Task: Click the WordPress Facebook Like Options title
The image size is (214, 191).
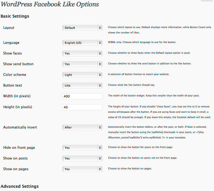Action: (x=50, y=4)
